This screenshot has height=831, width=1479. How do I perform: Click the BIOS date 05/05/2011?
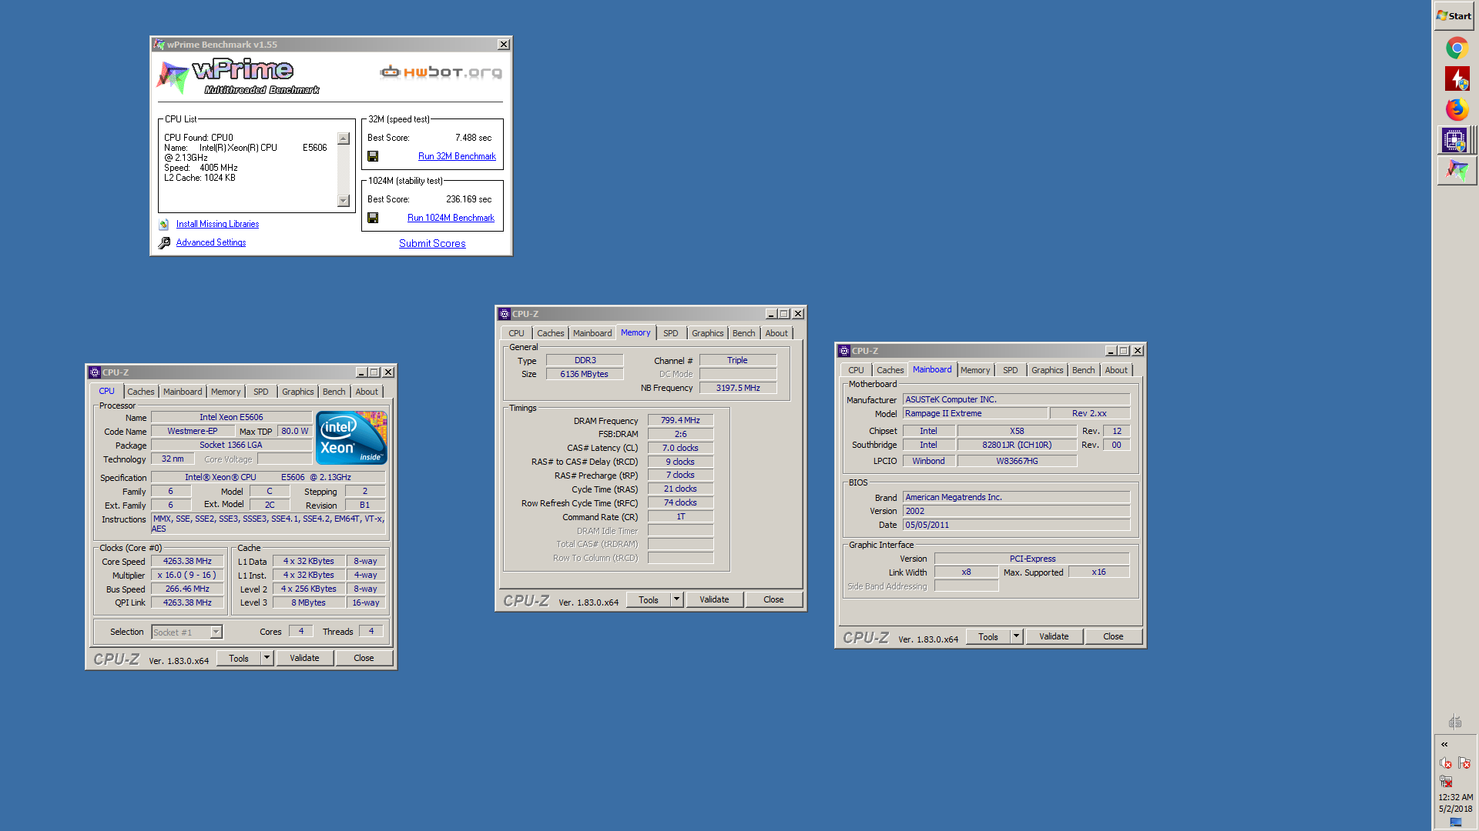[x=1016, y=525]
